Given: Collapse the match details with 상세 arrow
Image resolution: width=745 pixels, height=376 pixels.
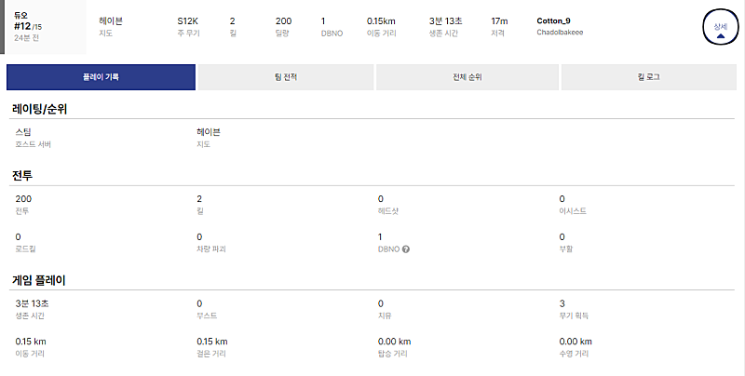Looking at the screenshot, I should pyautogui.click(x=720, y=30).
